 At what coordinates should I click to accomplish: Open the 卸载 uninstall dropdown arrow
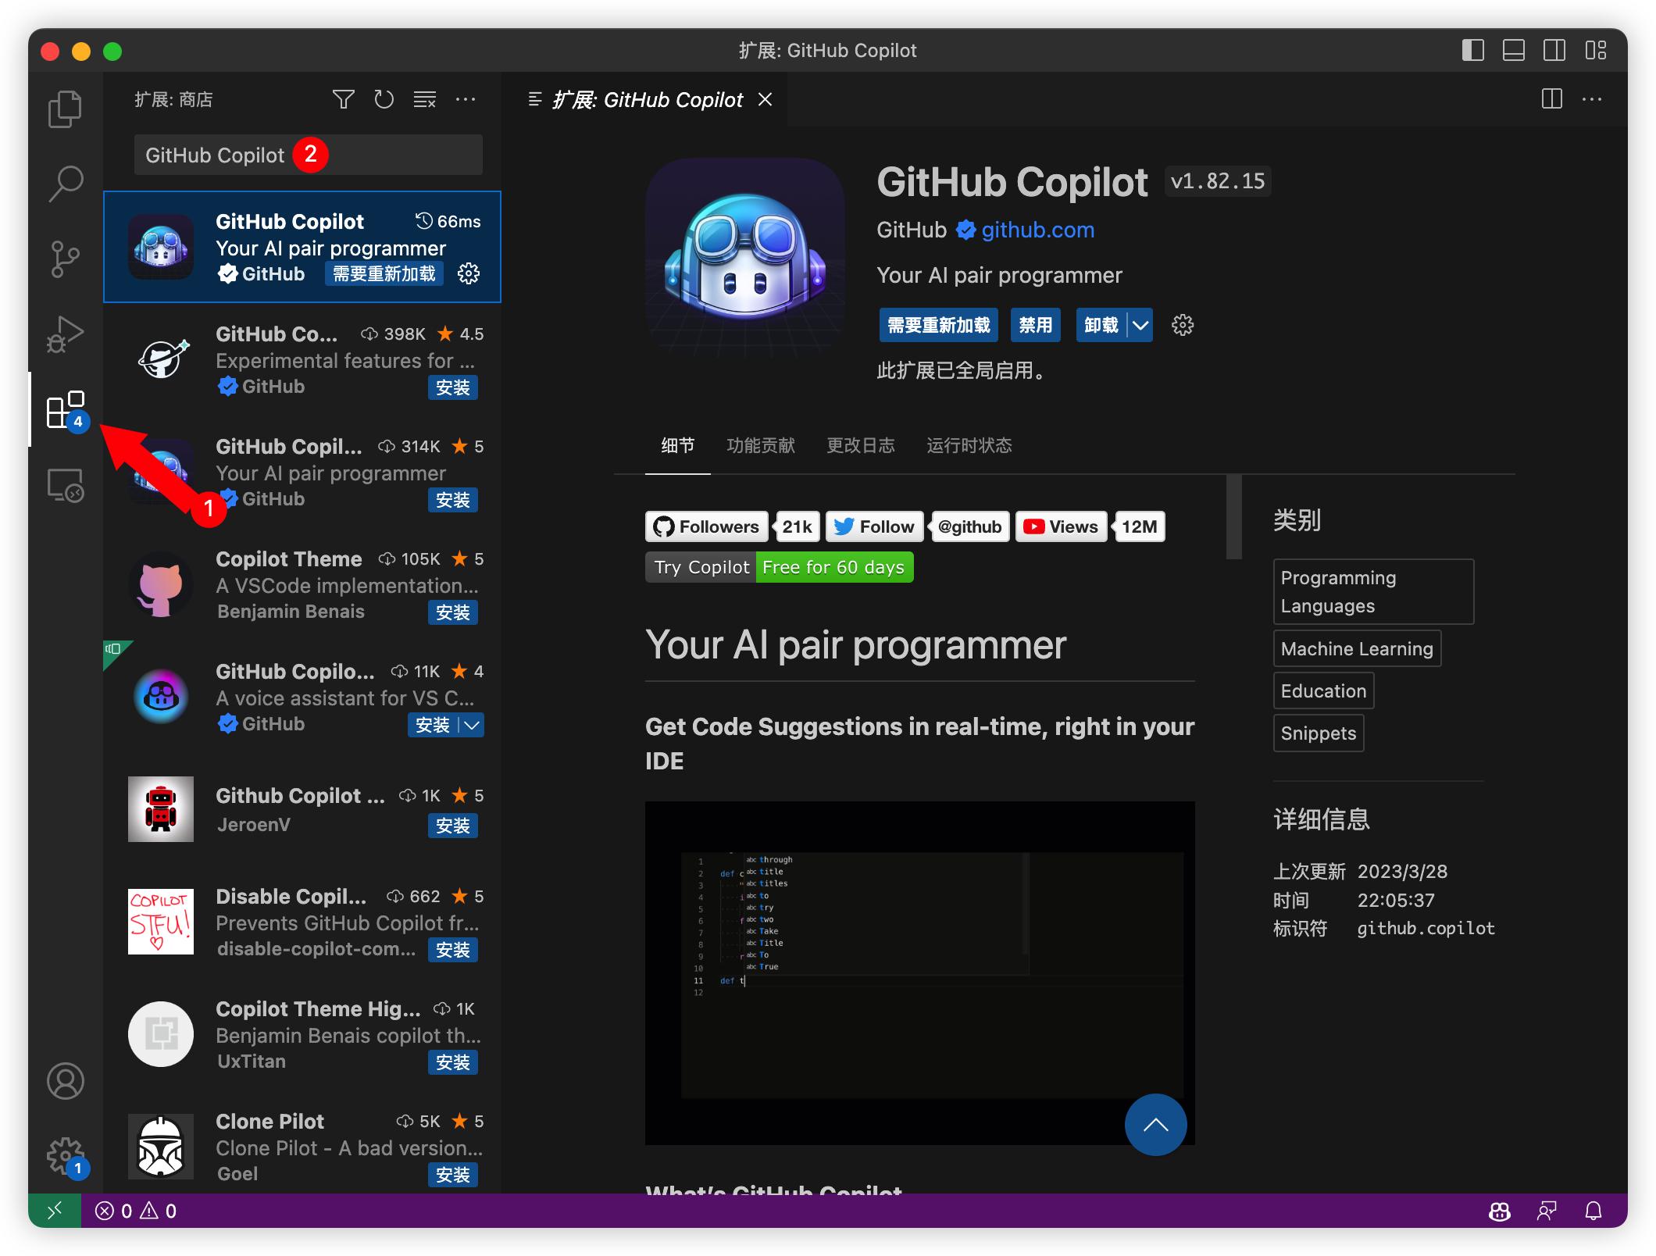[x=1140, y=326]
